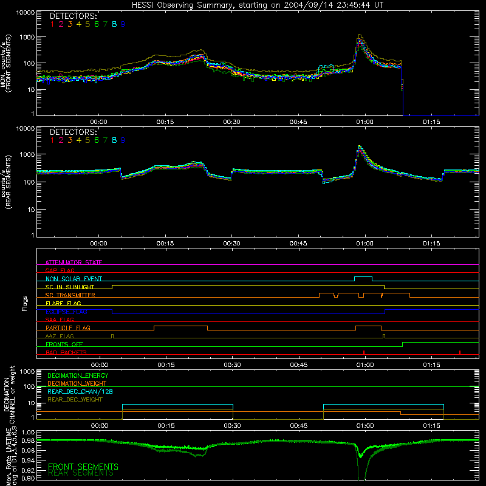Click detector 6 in the rear segments legend
The height and width of the screenshot is (486, 486).
[x=97, y=140]
